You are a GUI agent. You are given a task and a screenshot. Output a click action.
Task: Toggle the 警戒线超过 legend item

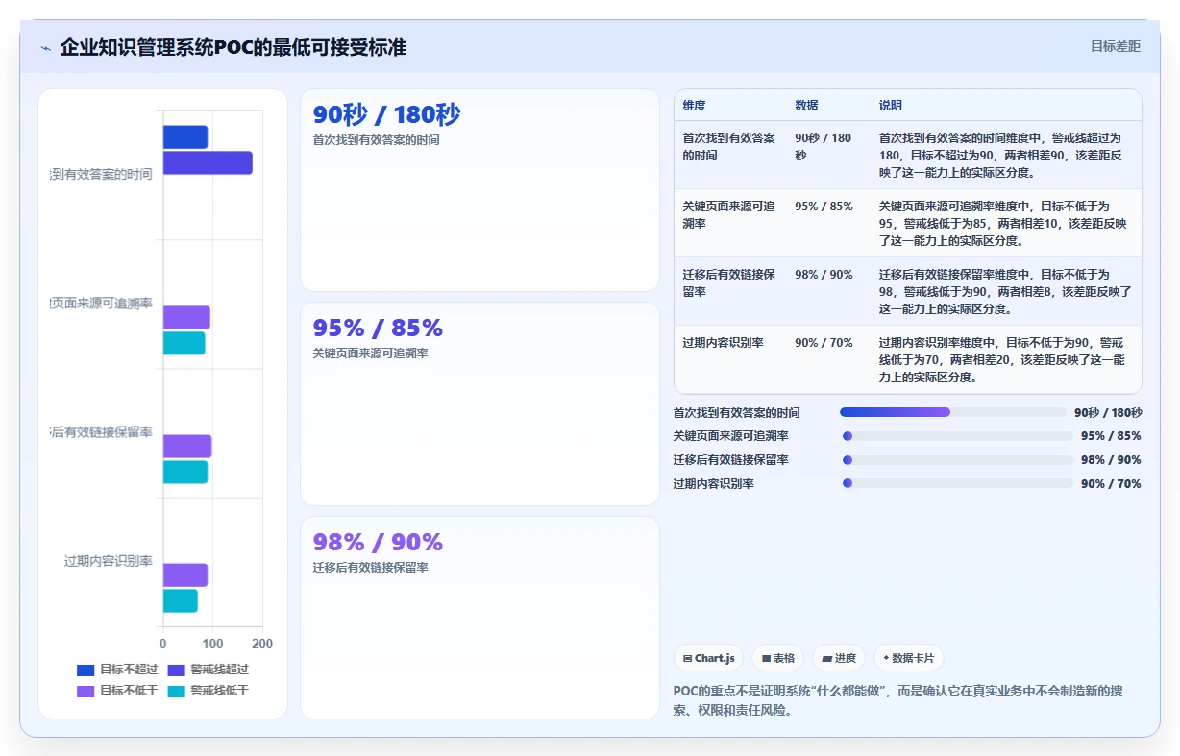(x=208, y=670)
